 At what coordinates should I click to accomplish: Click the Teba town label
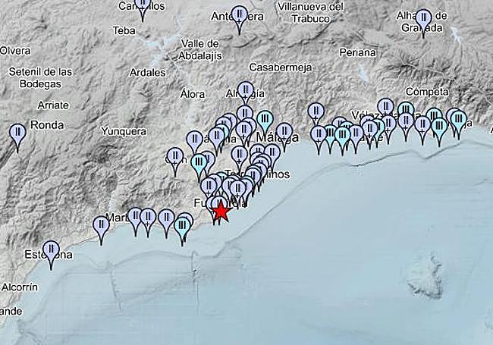tap(123, 30)
